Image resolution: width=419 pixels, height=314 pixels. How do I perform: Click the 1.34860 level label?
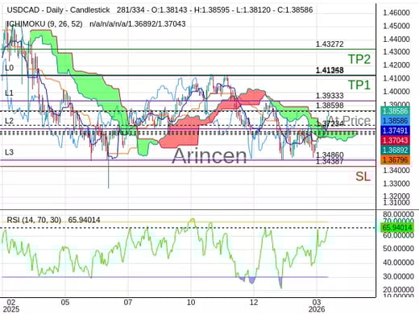330,155
